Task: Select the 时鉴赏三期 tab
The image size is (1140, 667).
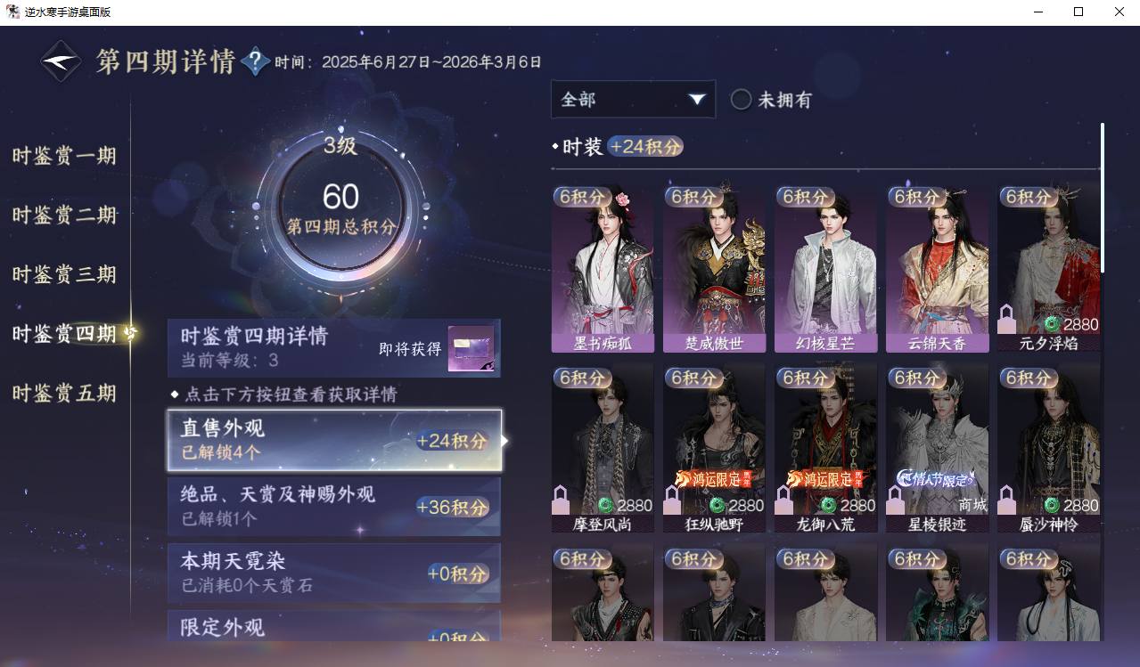Action: (64, 274)
